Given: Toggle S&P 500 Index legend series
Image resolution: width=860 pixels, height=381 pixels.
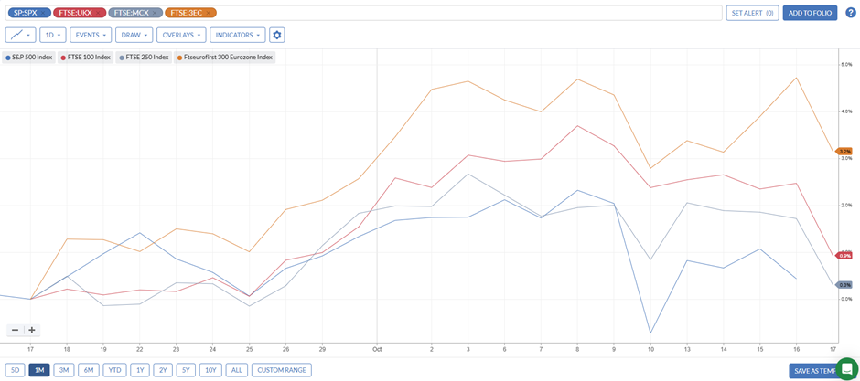Looking at the screenshot, I should point(31,57).
